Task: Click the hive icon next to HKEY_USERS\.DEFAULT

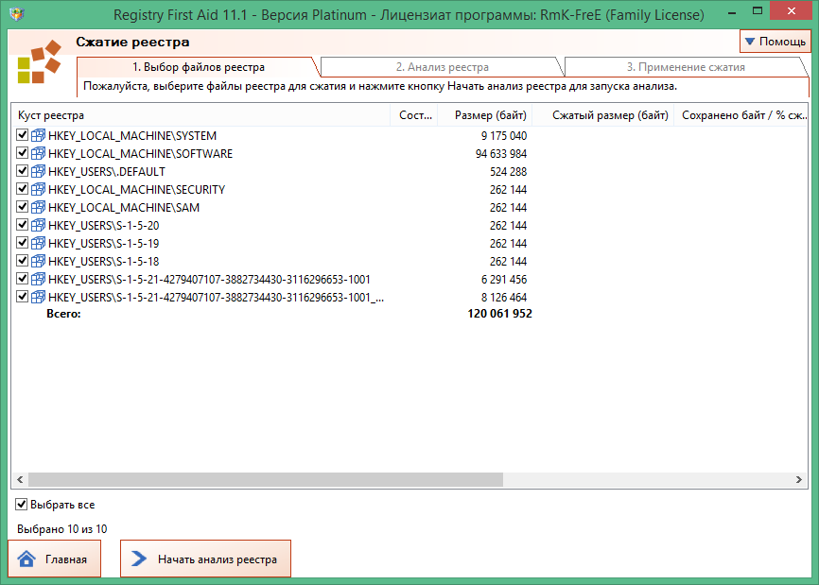Action: point(38,171)
